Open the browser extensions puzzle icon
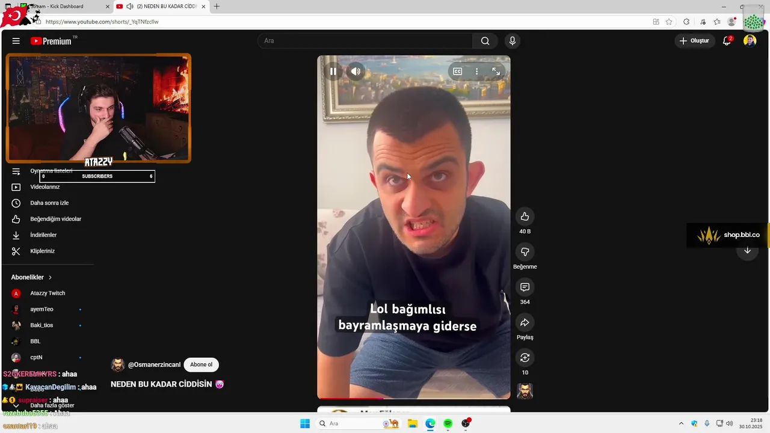The image size is (770, 433). [x=686, y=22]
